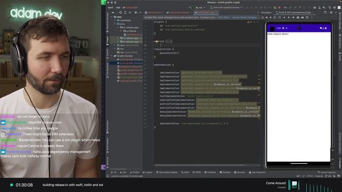This screenshot has width=342, height=192.
Task: Hide the Emulator tool window
Action: pos(336,13)
